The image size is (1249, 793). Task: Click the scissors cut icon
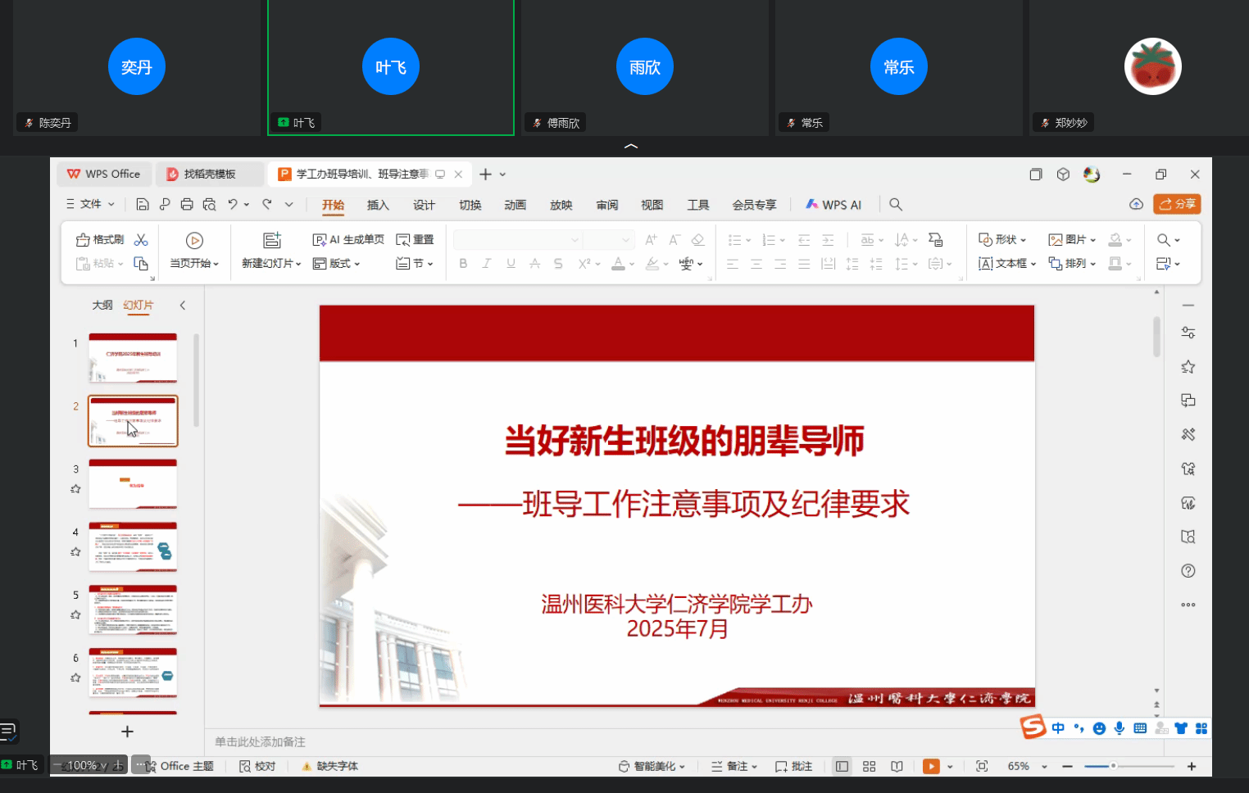tap(141, 239)
